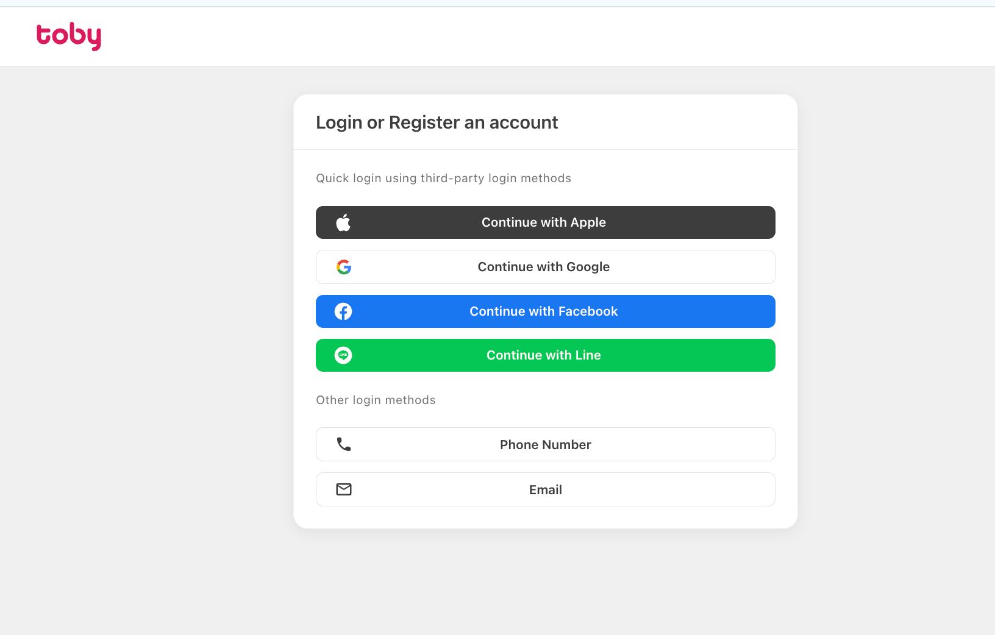The height and width of the screenshot is (635, 995).
Task: Click the 'Login or Register an account' heading
Action: [x=437, y=122]
